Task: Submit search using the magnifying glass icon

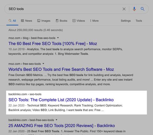Action: click(x=143, y=9)
